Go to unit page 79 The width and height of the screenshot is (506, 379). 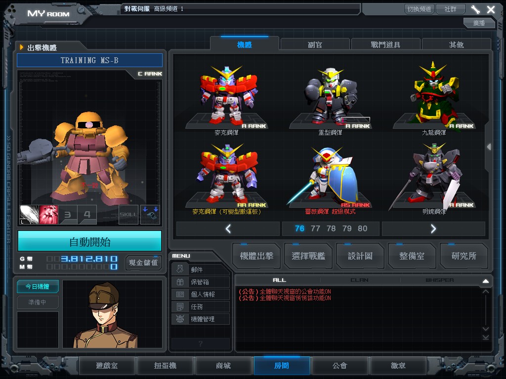347,228
